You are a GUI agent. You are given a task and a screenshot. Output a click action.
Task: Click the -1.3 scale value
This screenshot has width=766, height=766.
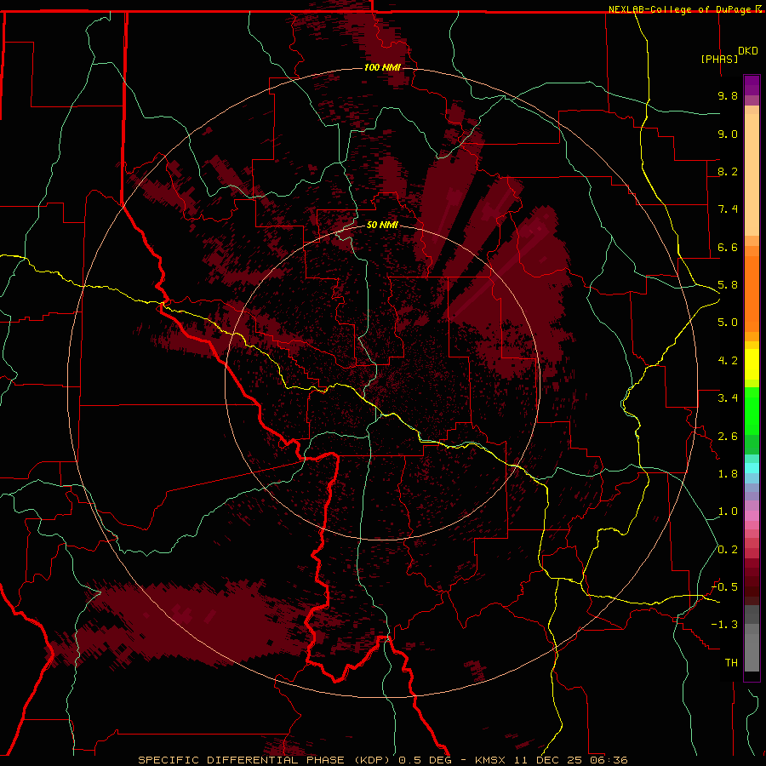[724, 625]
